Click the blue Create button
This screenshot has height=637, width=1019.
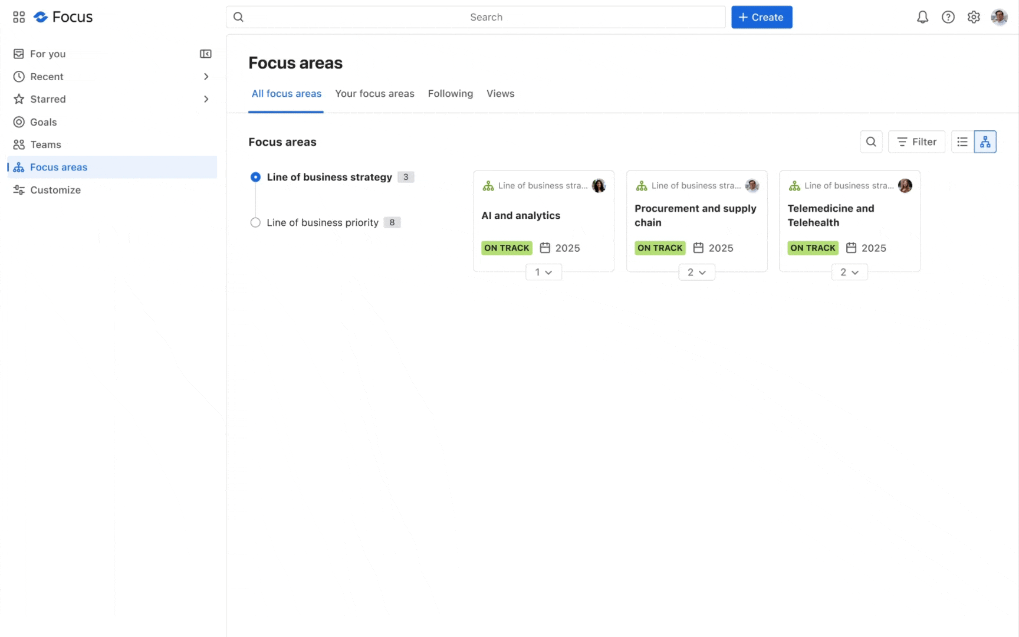tap(761, 17)
